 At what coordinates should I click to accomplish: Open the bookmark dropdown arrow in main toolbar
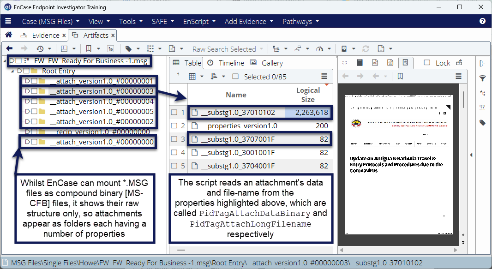pos(98,48)
